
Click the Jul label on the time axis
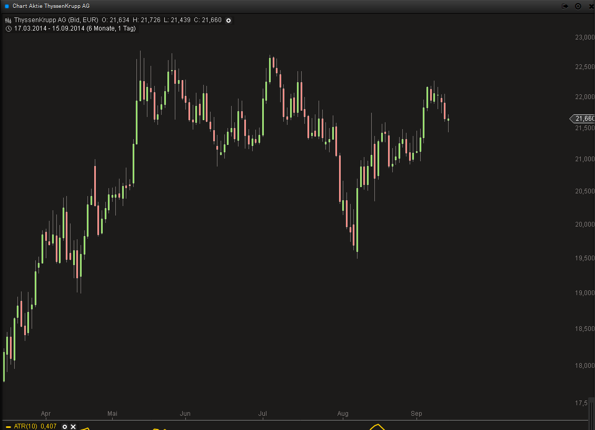[x=263, y=414]
